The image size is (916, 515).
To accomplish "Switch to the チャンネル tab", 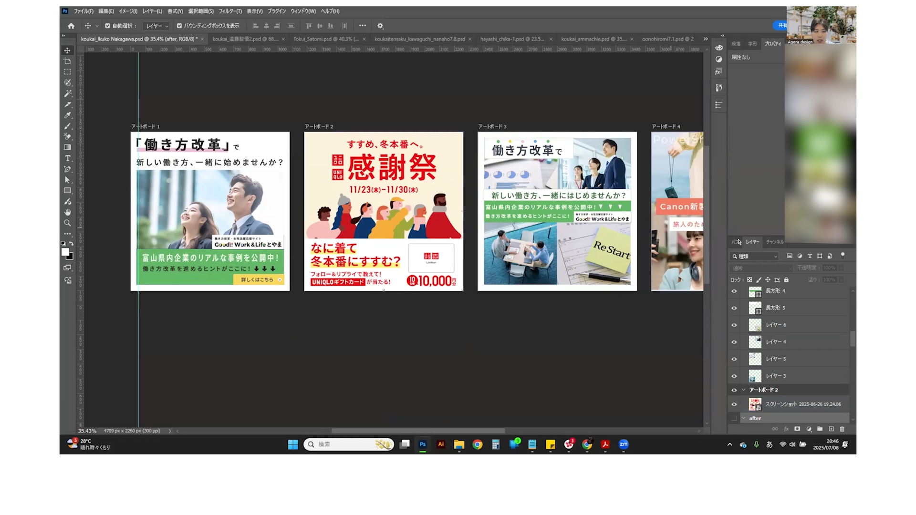I will [x=774, y=242].
